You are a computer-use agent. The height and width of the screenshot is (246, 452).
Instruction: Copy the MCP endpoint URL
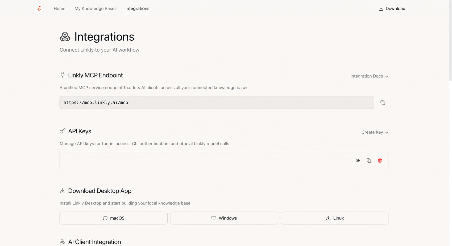[383, 103]
